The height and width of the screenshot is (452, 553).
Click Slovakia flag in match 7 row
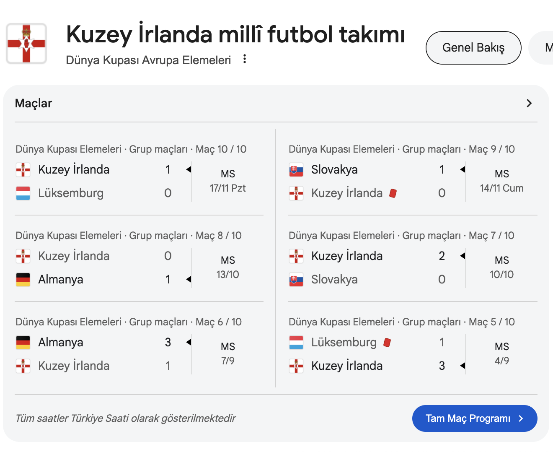coord(296,280)
